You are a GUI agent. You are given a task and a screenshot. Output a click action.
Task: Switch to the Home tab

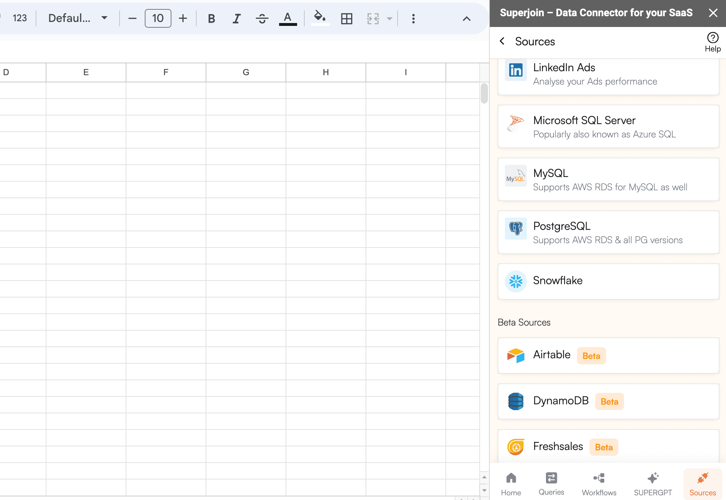pyautogui.click(x=511, y=484)
